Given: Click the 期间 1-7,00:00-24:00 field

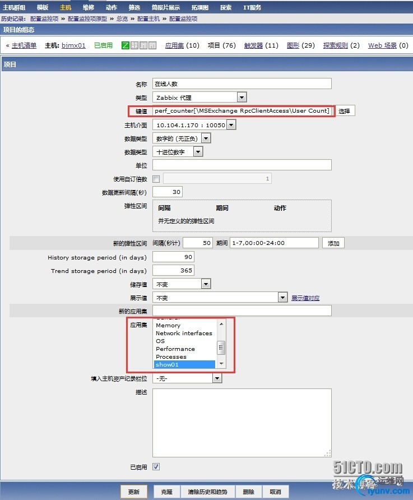Looking at the screenshot, I should pyautogui.click(x=274, y=243).
